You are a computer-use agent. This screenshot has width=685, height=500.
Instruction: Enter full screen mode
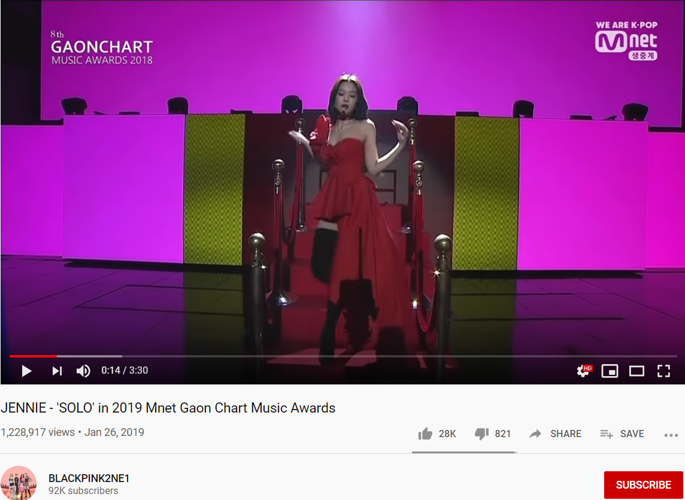tap(663, 371)
